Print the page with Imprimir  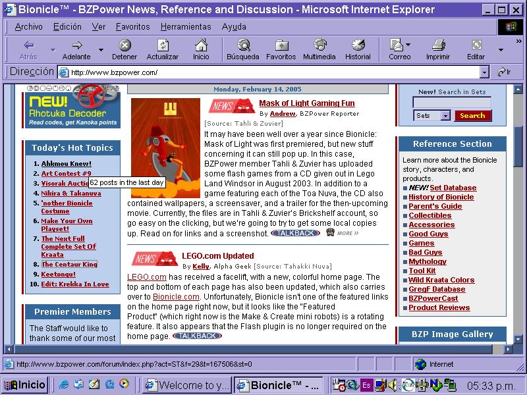tap(438, 45)
